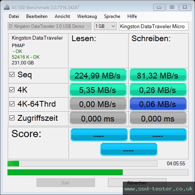
Task: Open the Ansicht menu
Action: [62, 16]
